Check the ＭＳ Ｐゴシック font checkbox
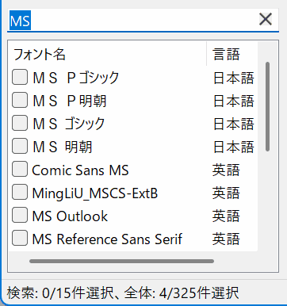 [20, 77]
